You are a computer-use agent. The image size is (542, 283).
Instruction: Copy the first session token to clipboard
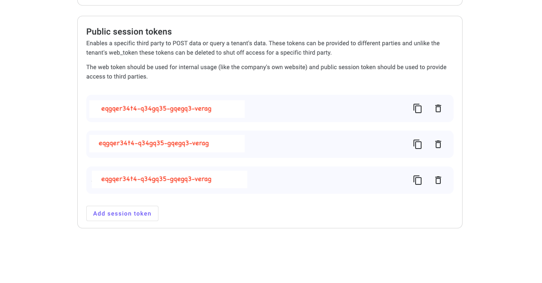[x=417, y=108]
